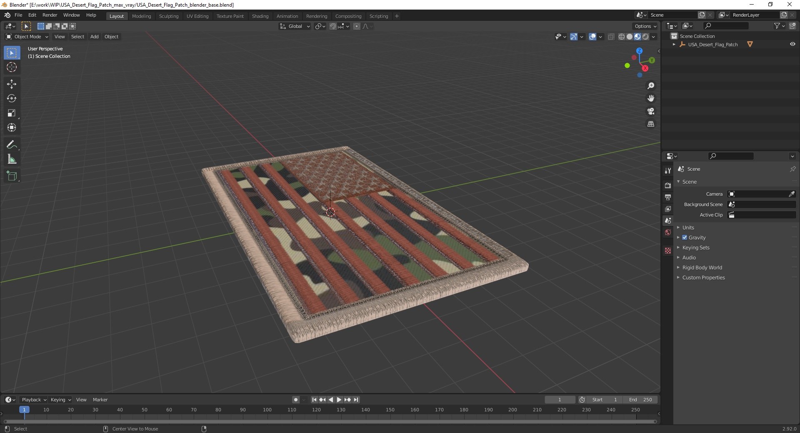Click the viewport zoom magnifier icon

pyautogui.click(x=651, y=86)
